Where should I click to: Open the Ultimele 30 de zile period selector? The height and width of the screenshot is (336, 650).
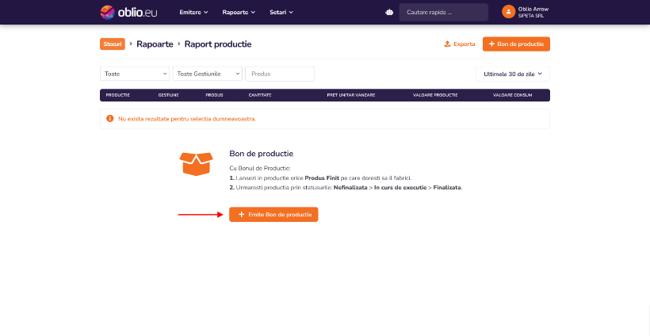click(513, 74)
